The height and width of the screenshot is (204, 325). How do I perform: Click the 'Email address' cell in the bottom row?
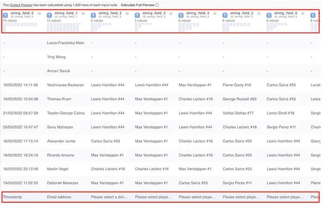coord(59,197)
